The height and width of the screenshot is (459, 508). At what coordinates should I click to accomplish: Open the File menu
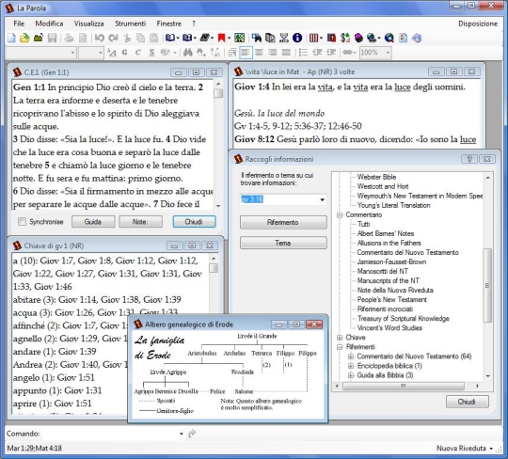click(19, 24)
